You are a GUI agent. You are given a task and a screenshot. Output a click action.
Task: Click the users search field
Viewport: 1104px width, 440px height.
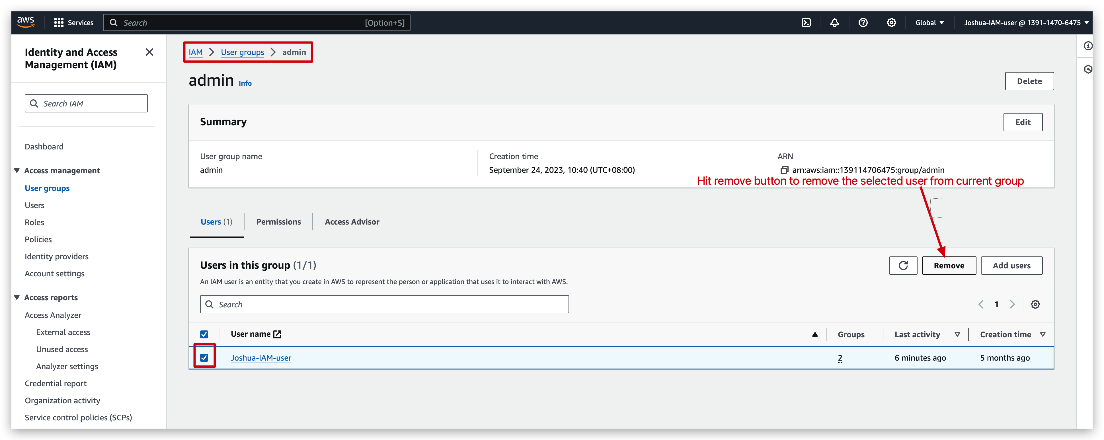384,304
